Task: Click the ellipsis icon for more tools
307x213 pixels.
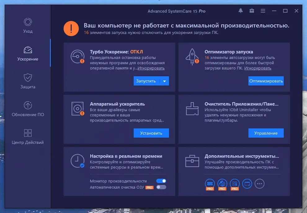Action: pyautogui.click(x=260, y=183)
